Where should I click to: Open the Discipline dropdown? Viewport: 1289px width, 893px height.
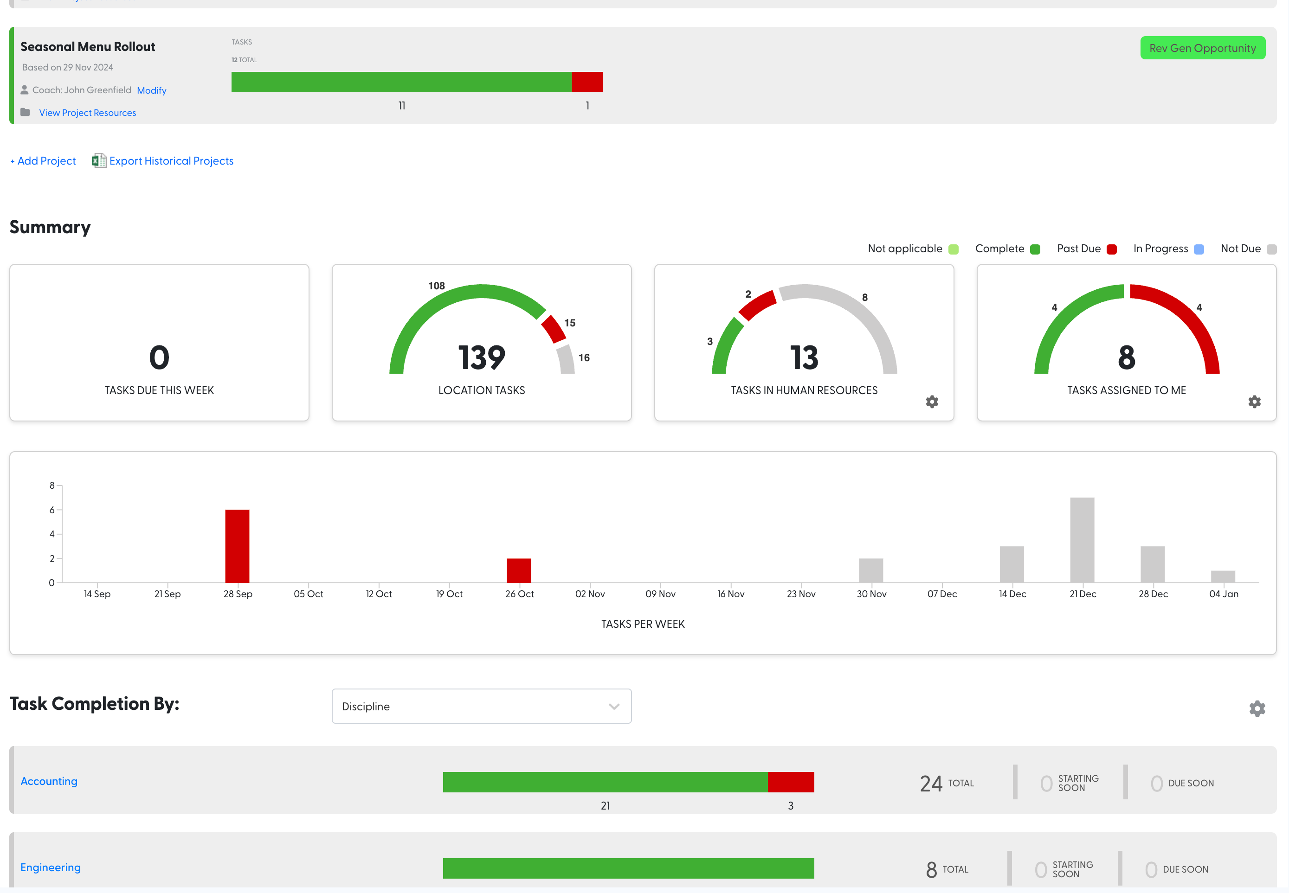[481, 706]
